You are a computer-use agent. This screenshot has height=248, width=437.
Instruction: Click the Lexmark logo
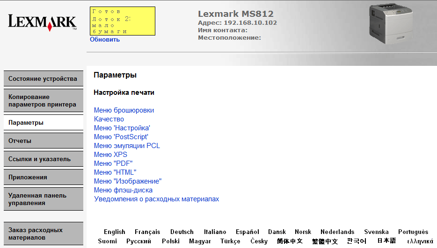[x=43, y=22]
